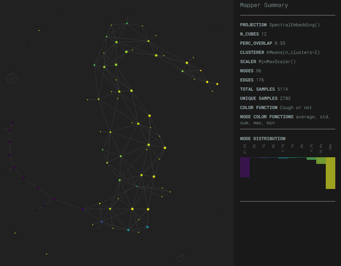341x266 pixels.
Task: Select the PROJECTION SpectralEmbedding() line
Action: pos(280,25)
